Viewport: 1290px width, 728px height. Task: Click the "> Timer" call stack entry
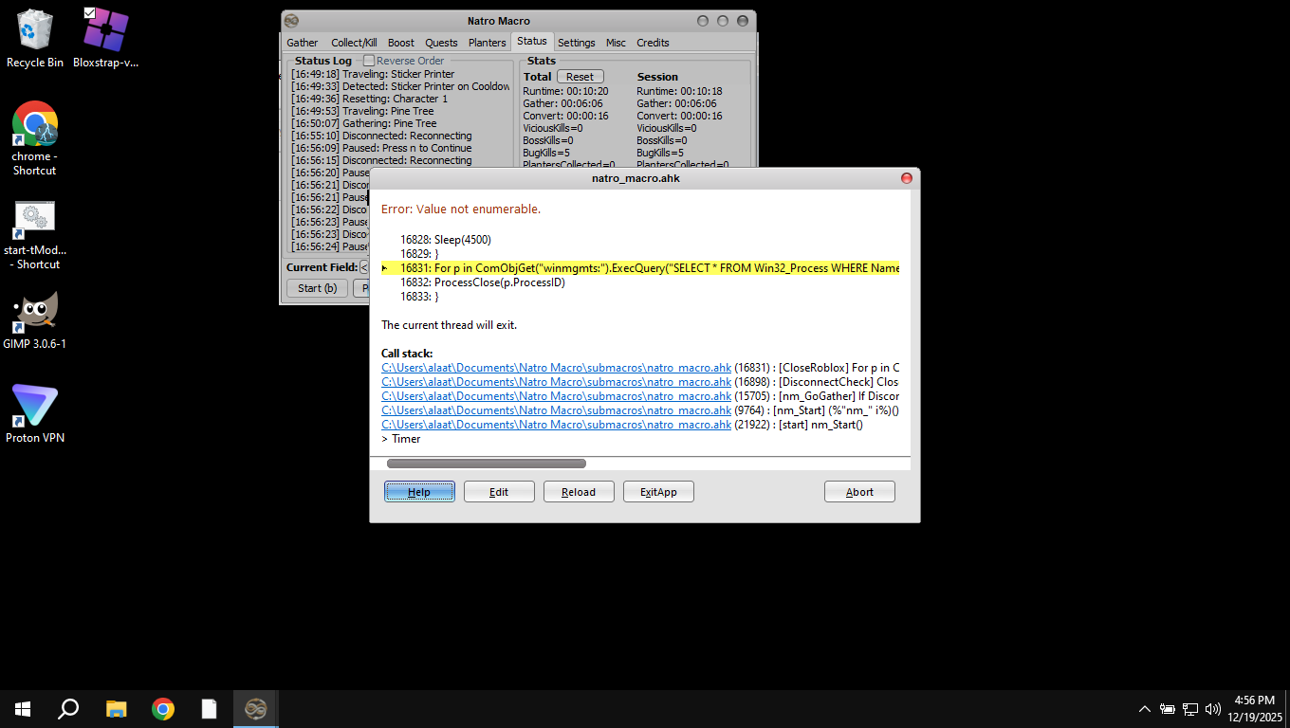pyautogui.click(x=401, y=439)
